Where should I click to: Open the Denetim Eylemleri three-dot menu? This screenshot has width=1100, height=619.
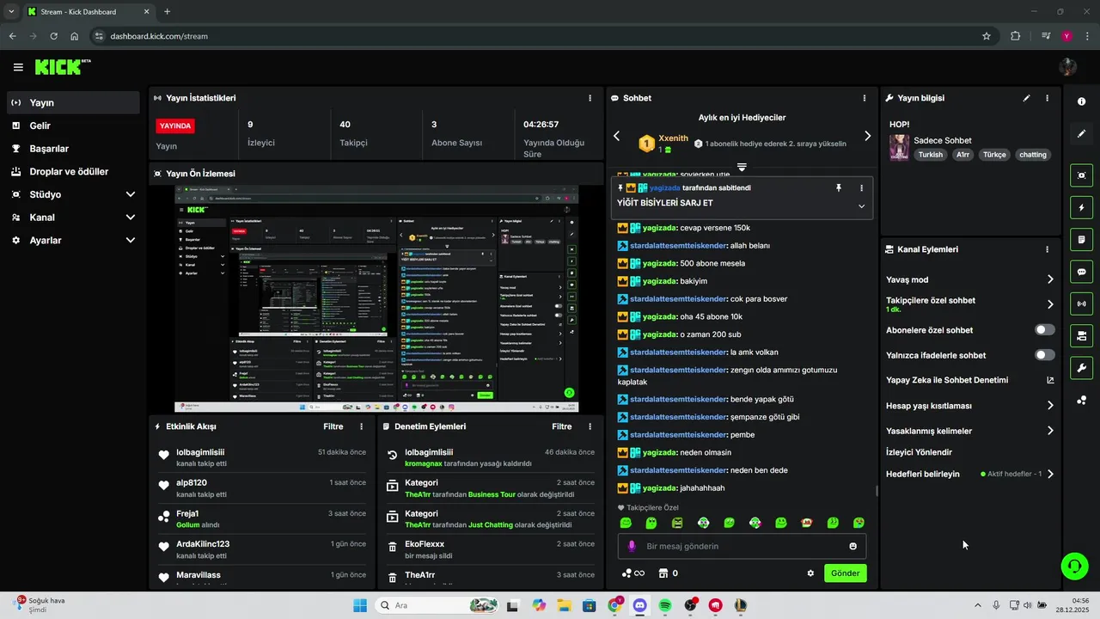(590, 426)
